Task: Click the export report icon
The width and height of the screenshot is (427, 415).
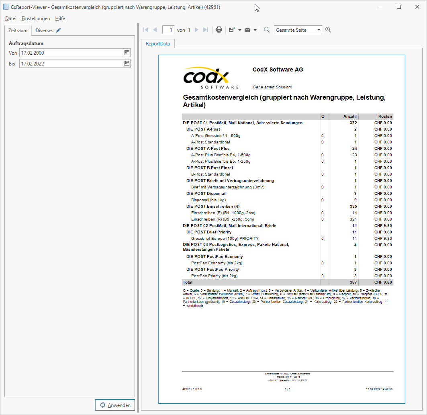Action: [x=232, y=30]
